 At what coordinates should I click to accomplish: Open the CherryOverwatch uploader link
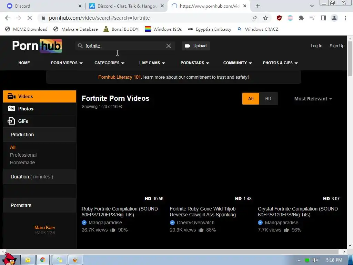coord(195,223)
